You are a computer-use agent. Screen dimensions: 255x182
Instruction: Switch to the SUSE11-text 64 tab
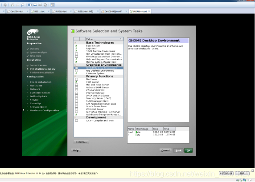[x=85, y=11]
